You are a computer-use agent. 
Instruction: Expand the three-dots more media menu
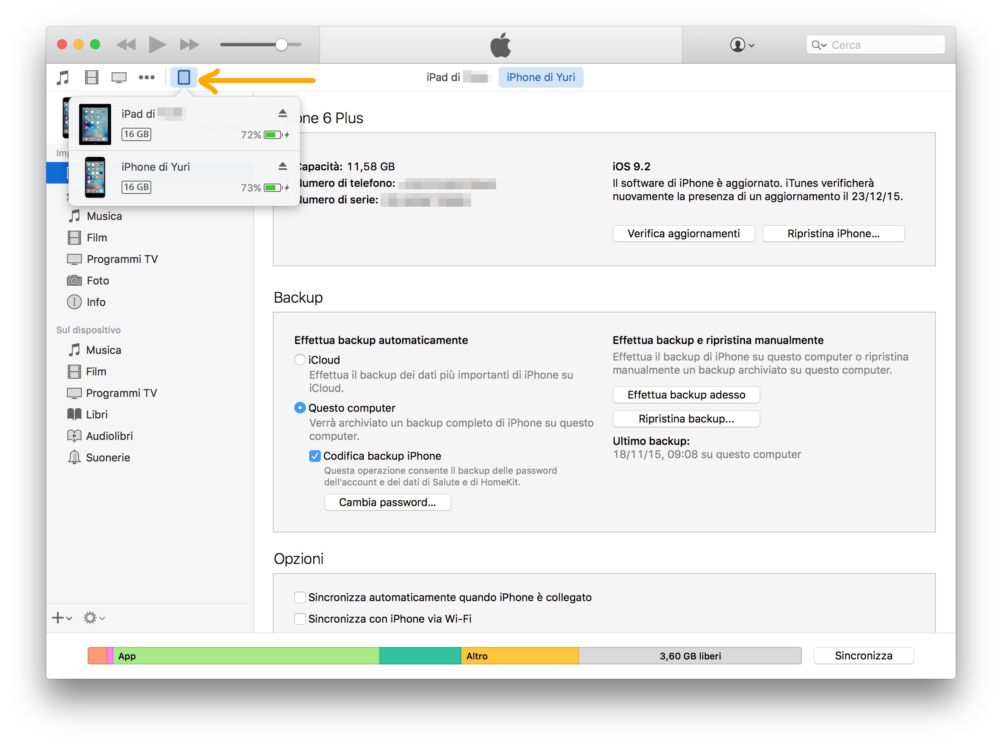147,78
